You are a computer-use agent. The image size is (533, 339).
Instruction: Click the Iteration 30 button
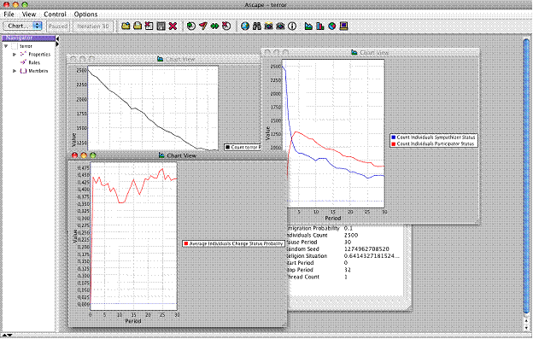93,26
